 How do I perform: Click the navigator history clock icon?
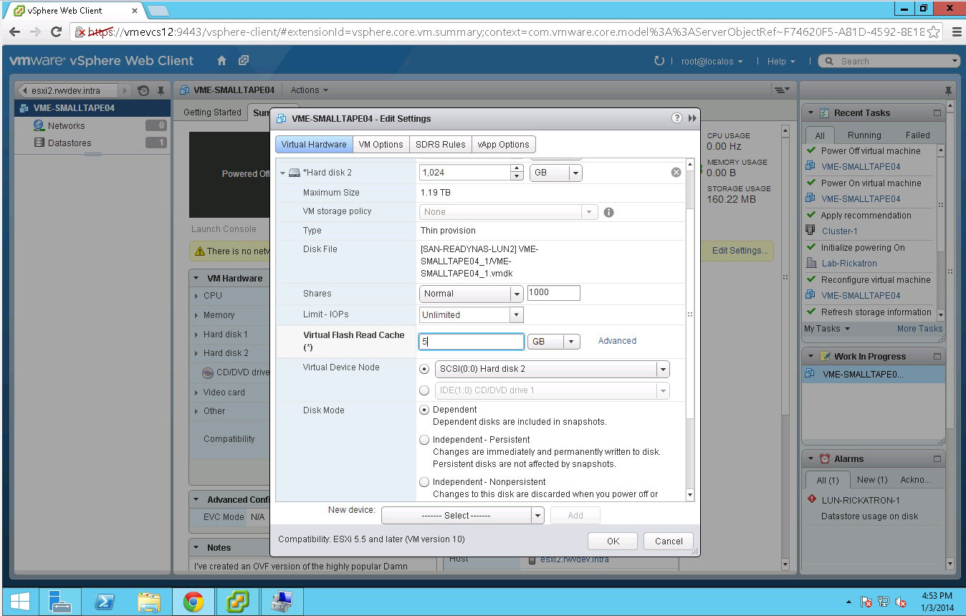pos(143,91)
